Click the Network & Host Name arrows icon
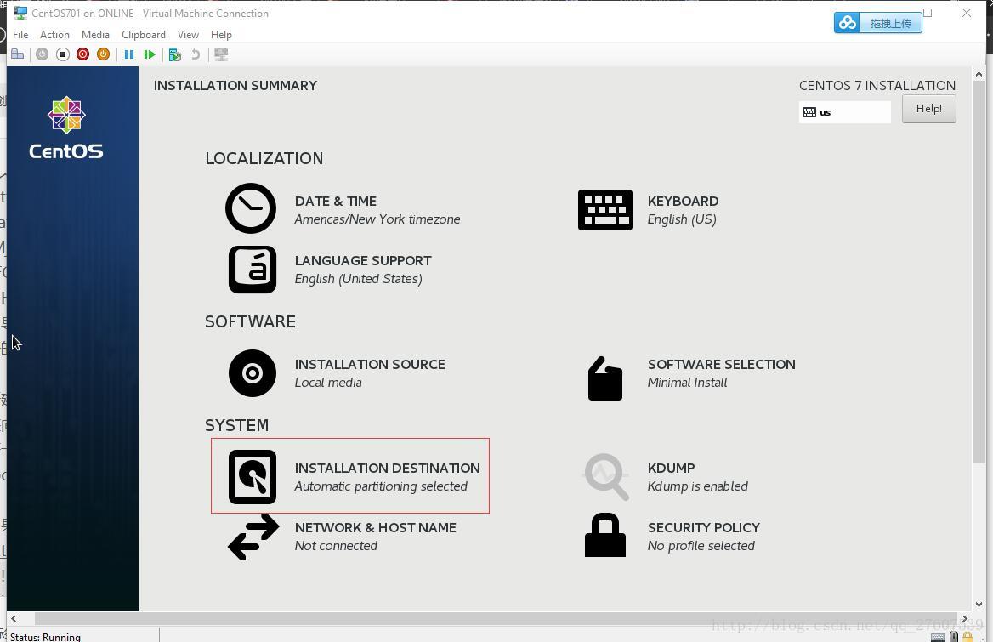The width and height of the screenshot is (993, 642). (x=253, y=537)
